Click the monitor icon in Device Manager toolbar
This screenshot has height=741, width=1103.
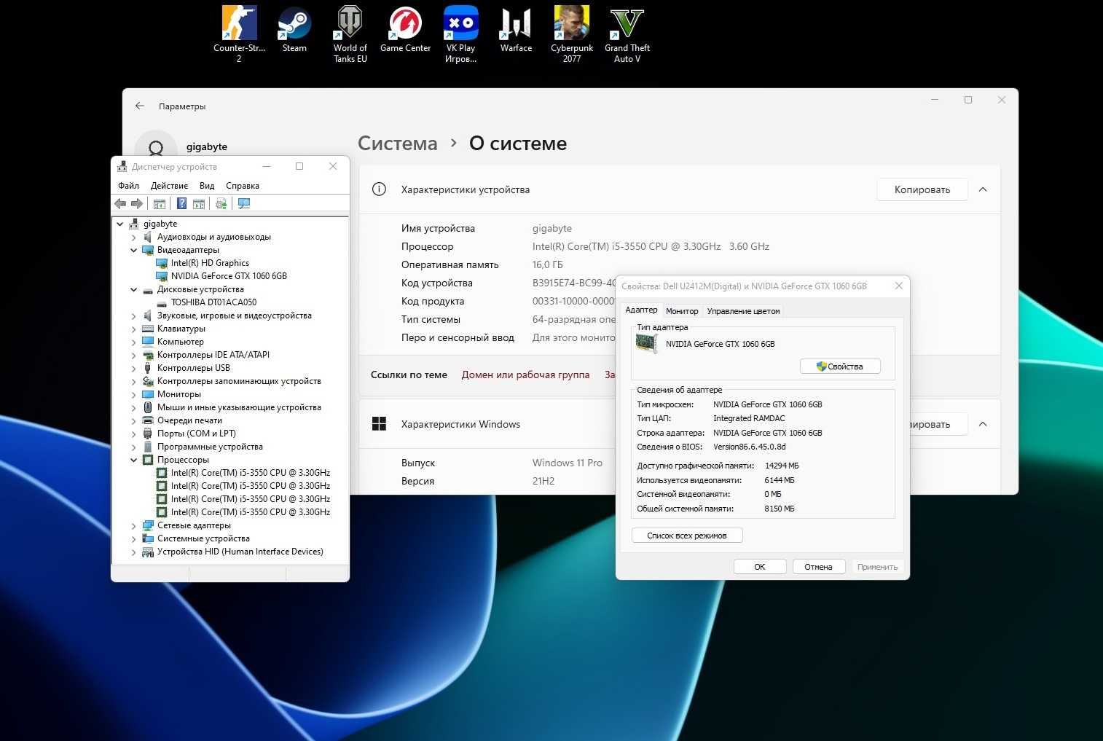coord(244,203)
